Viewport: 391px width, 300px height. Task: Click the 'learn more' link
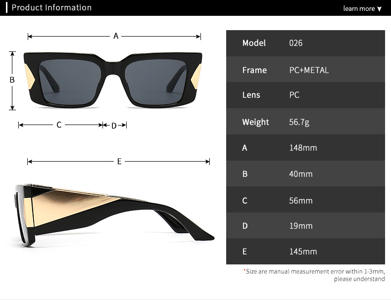[359, 9]
